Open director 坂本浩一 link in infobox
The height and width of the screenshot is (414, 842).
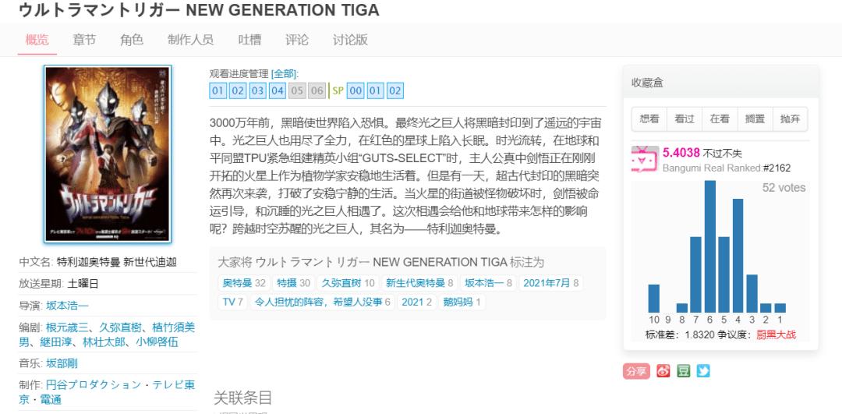click(x=67, y=305)
